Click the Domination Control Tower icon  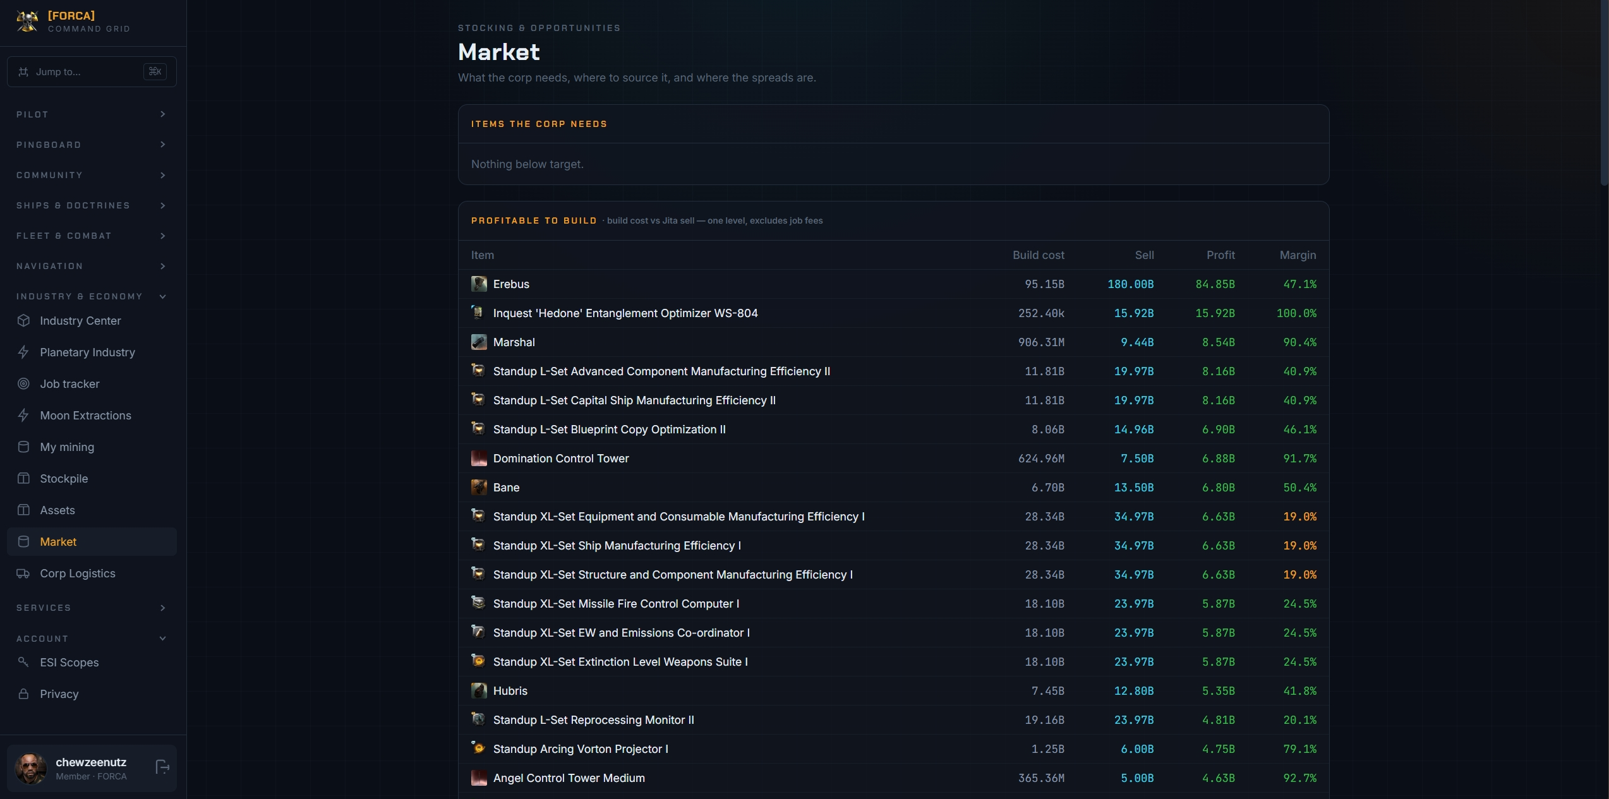479,458
